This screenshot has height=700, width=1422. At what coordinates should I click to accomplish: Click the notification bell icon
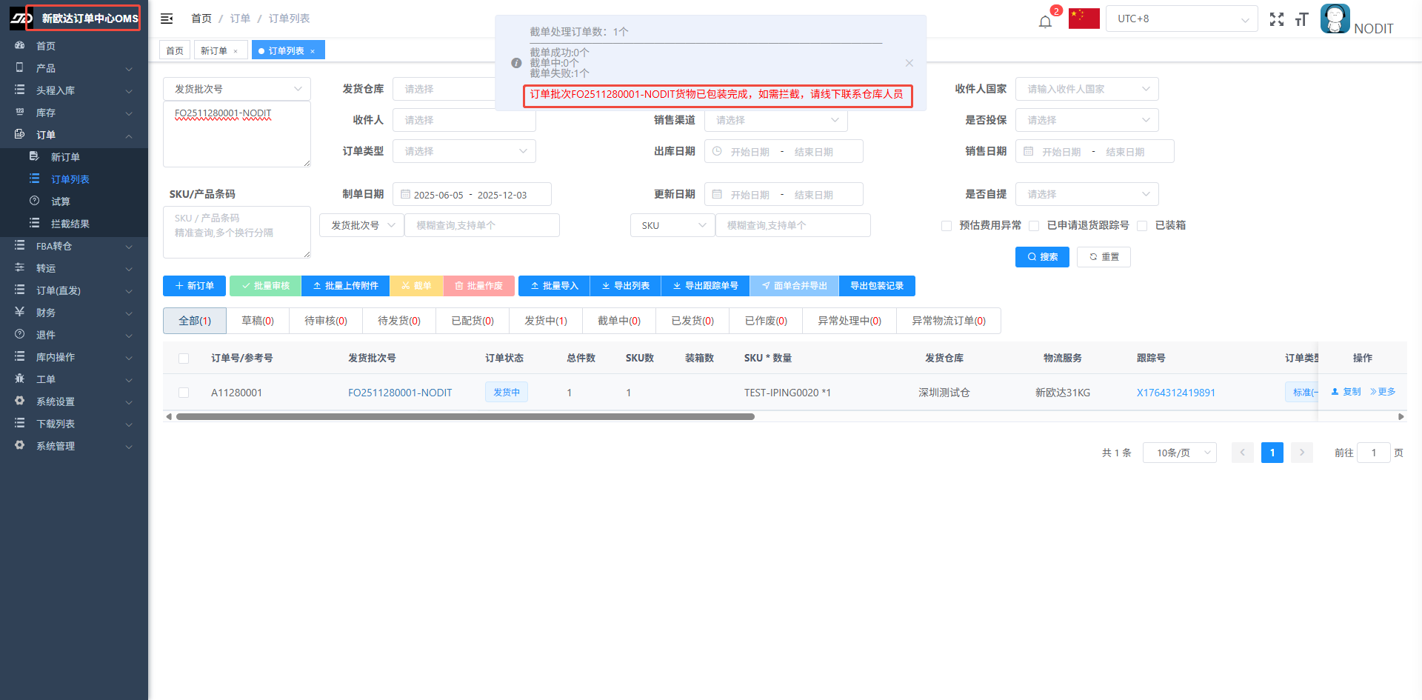coord(1045,21)
